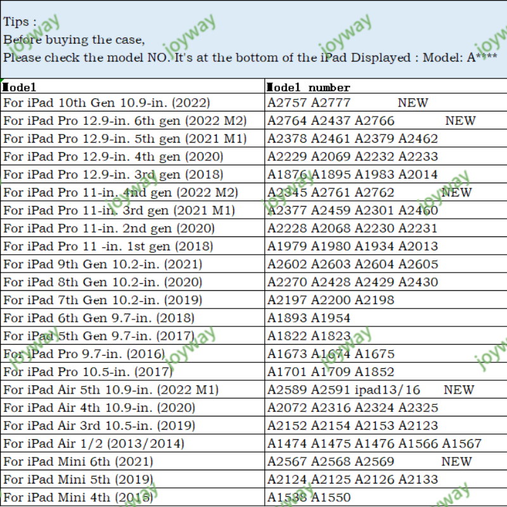Image resolution: width=507 pixels, height=507 pixels.
Task: Select 'For iPad Air 5th 10.9-in. (2022 M1)'
Action: (132, 390)
